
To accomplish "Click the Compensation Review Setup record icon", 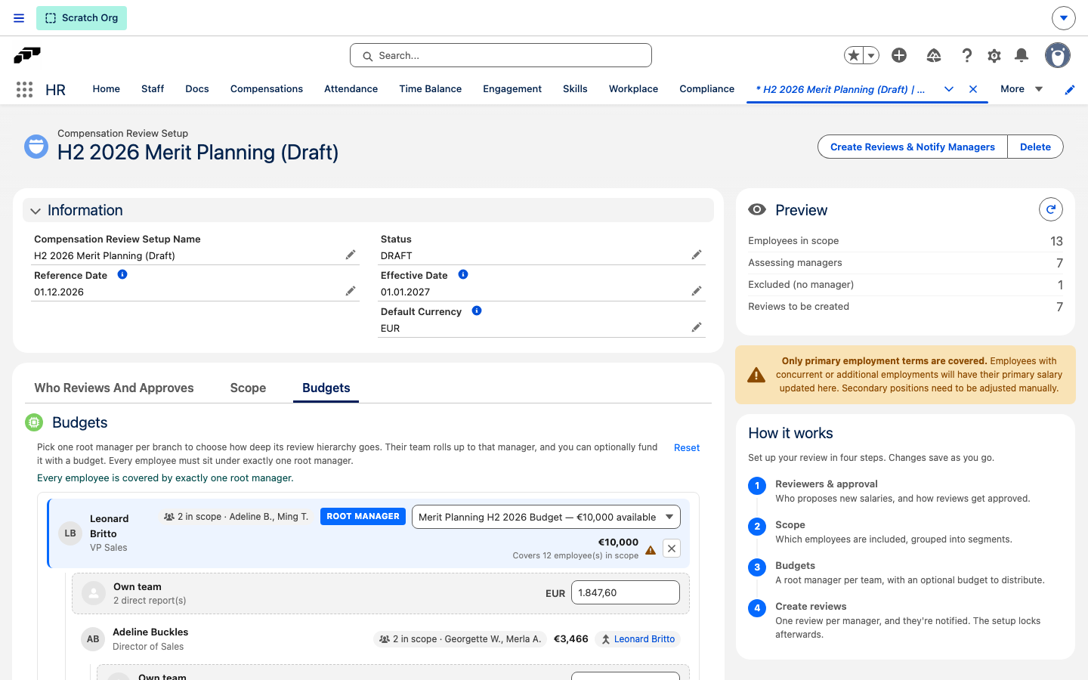I will [36, 147].
